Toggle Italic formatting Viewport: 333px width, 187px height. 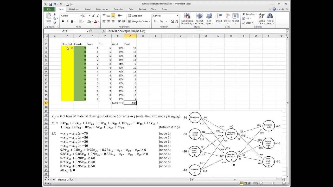pos(67,22)
